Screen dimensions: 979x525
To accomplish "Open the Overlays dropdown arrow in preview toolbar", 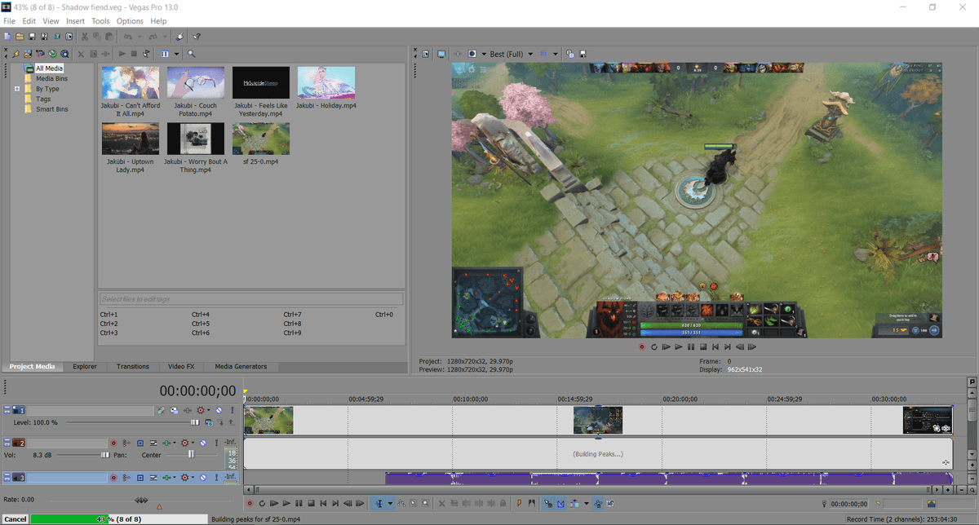I will pos(556,54).
